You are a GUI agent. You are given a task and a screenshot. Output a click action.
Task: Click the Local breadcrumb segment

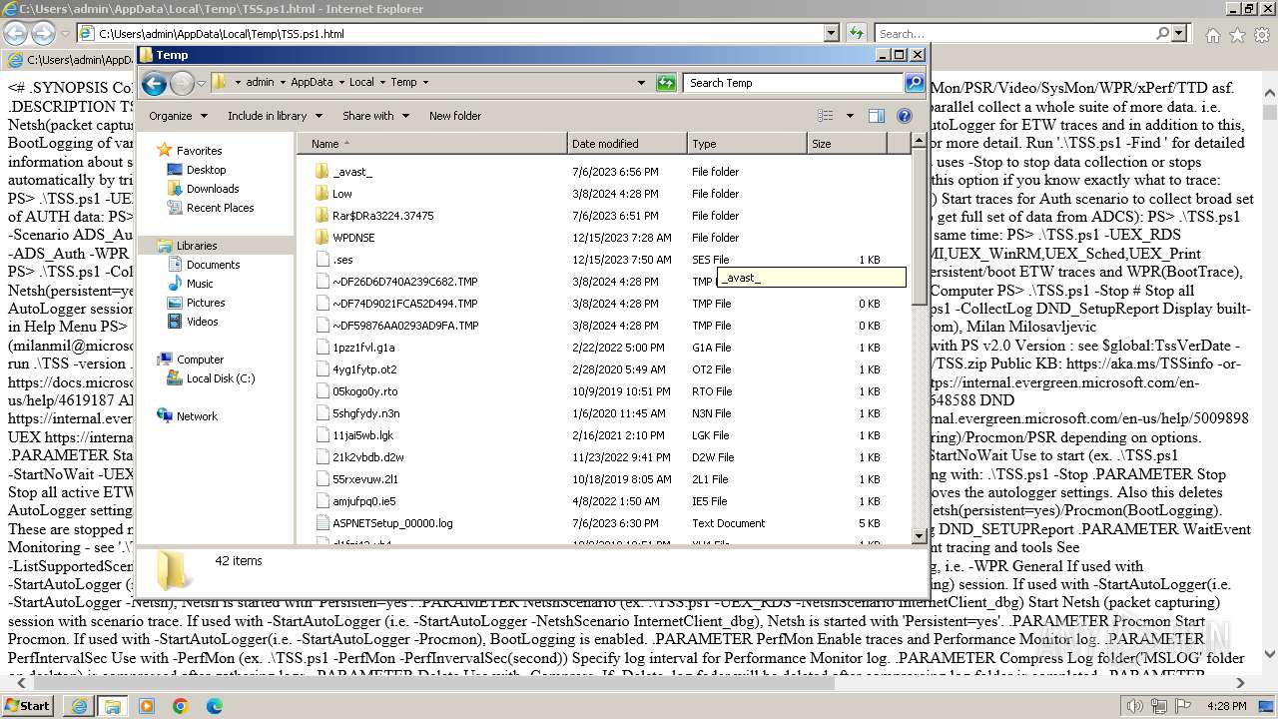[x=361, y=83]
